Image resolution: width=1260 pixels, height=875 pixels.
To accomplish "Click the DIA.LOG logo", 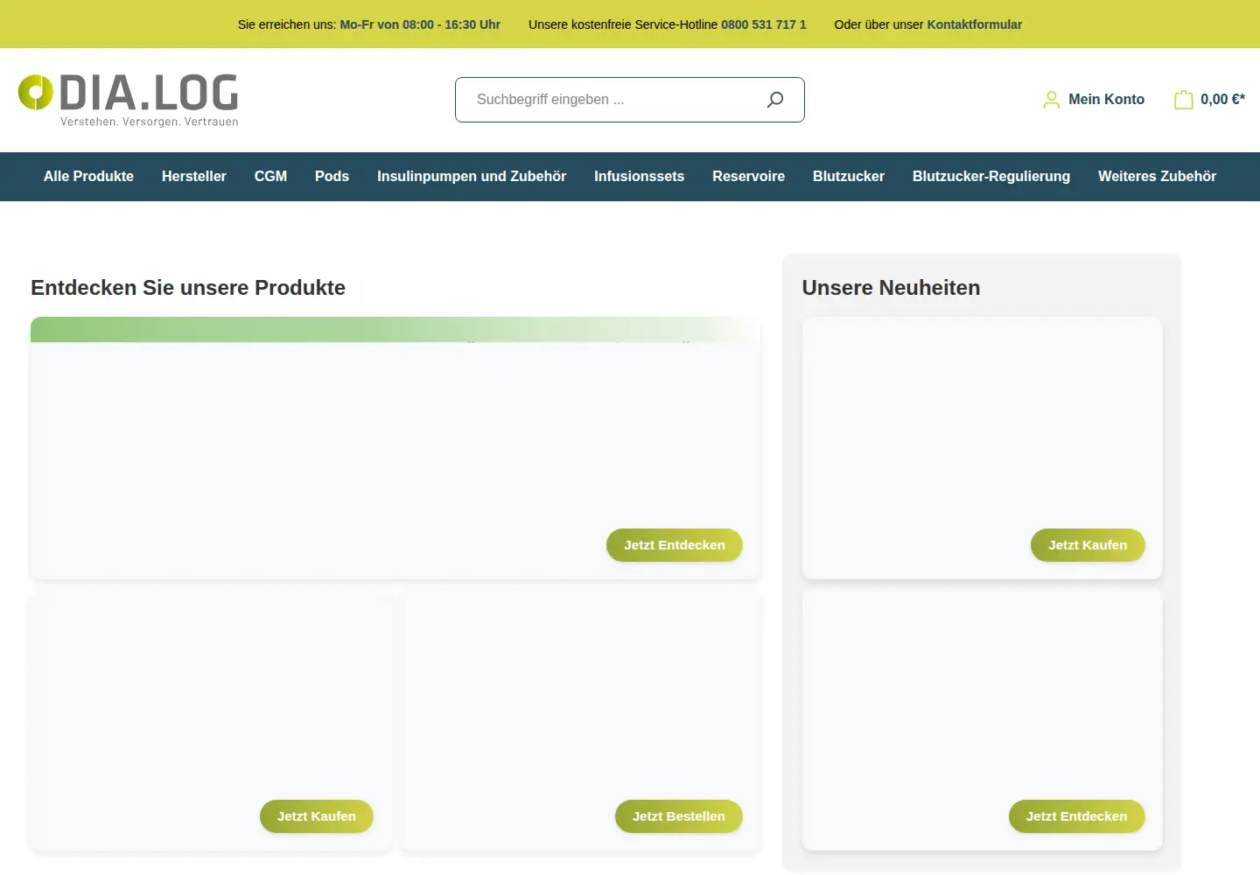I will 129,100.
